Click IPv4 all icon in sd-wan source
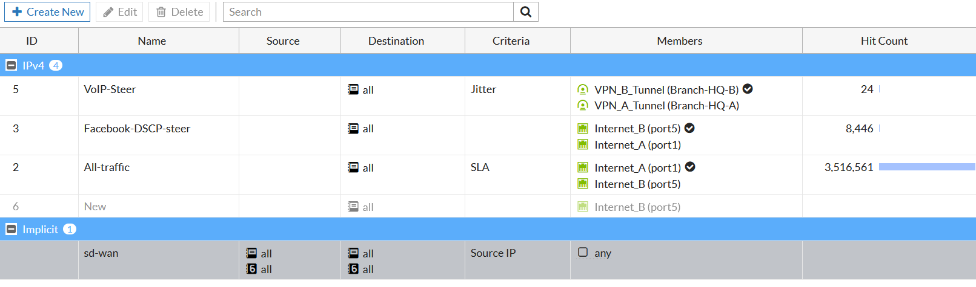Viewport: 976px width, 287px height. (251, 253)
